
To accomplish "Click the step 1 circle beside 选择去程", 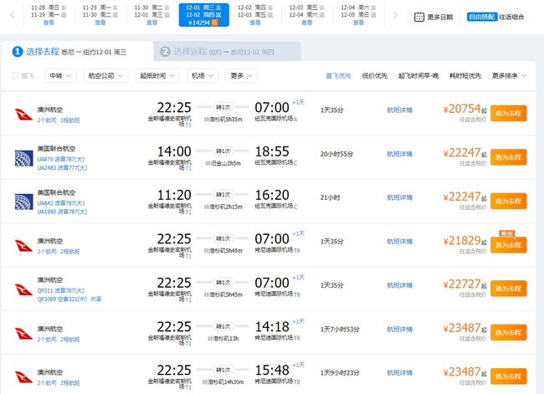I will tap(18, 52).
